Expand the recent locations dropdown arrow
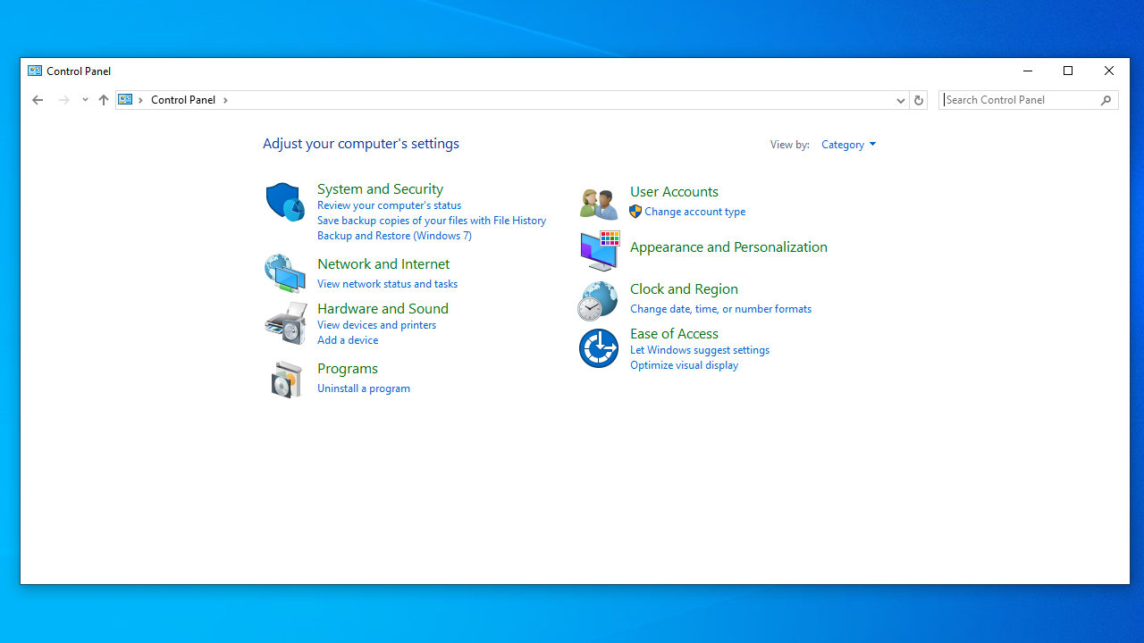1144x643 pixels. [x=85, y=100]
